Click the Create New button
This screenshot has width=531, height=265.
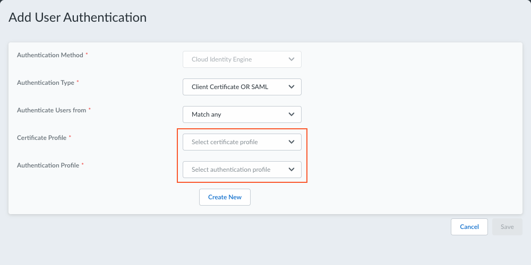(x=225, y=197)
